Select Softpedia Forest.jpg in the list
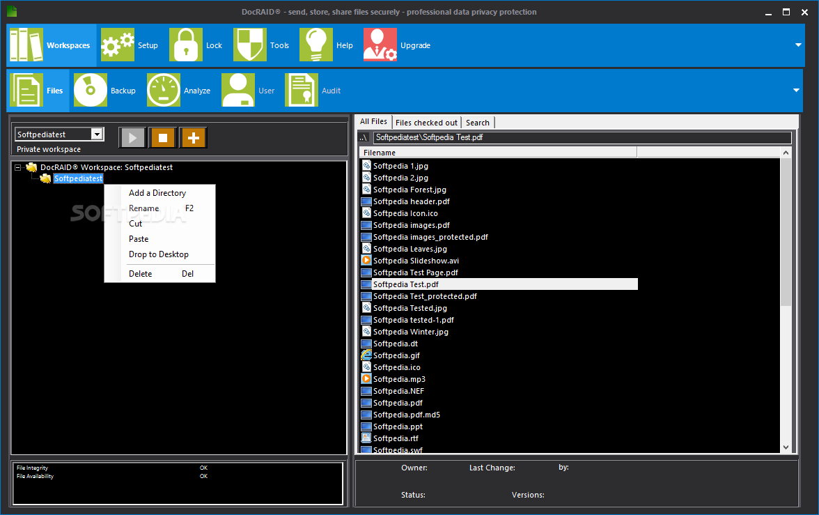This screenshot has width=819, height=515. click(409, 190)
